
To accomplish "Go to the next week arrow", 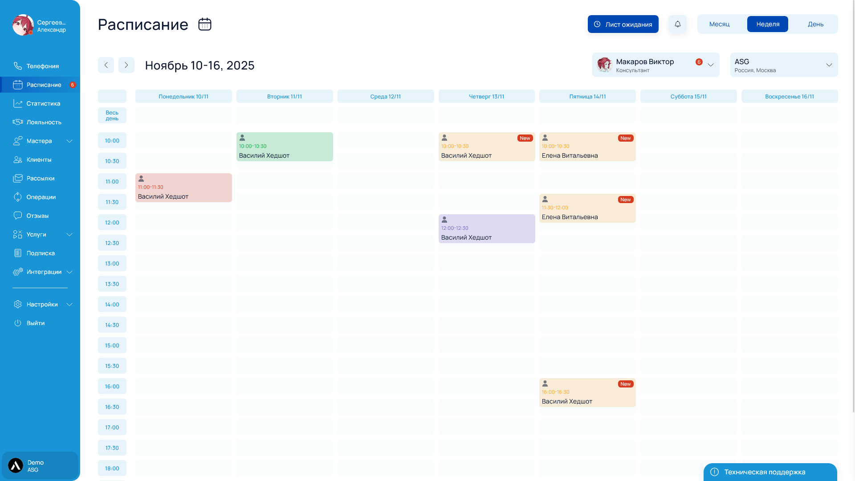I will point(126,65).
